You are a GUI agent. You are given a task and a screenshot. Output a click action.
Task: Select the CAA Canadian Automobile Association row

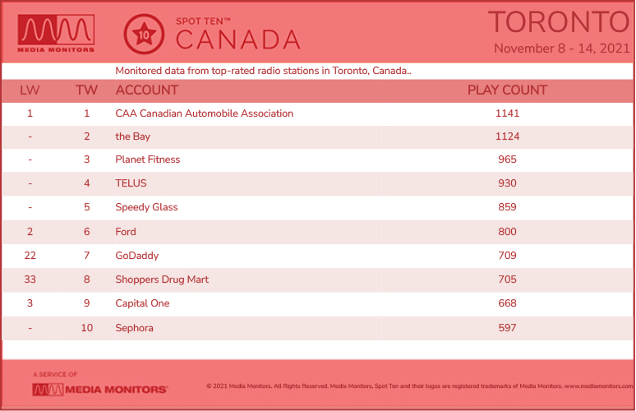point(318,113)
